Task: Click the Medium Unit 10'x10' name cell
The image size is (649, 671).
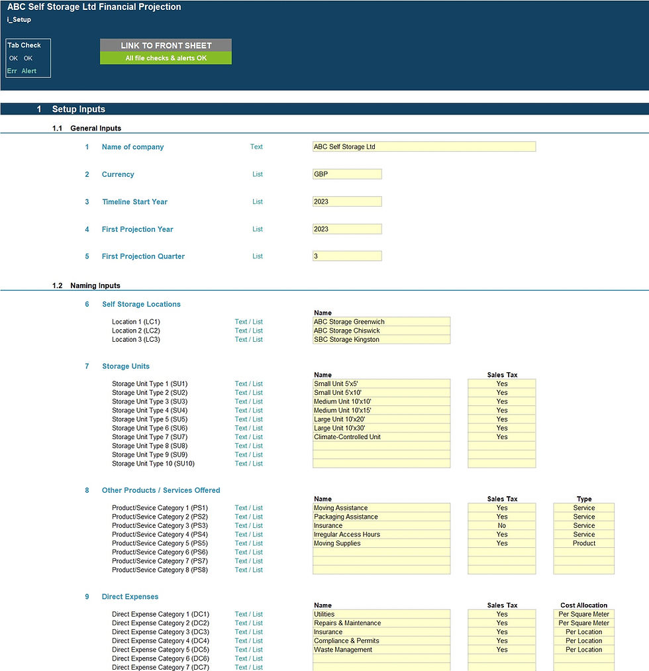Action: coord(381,401)
